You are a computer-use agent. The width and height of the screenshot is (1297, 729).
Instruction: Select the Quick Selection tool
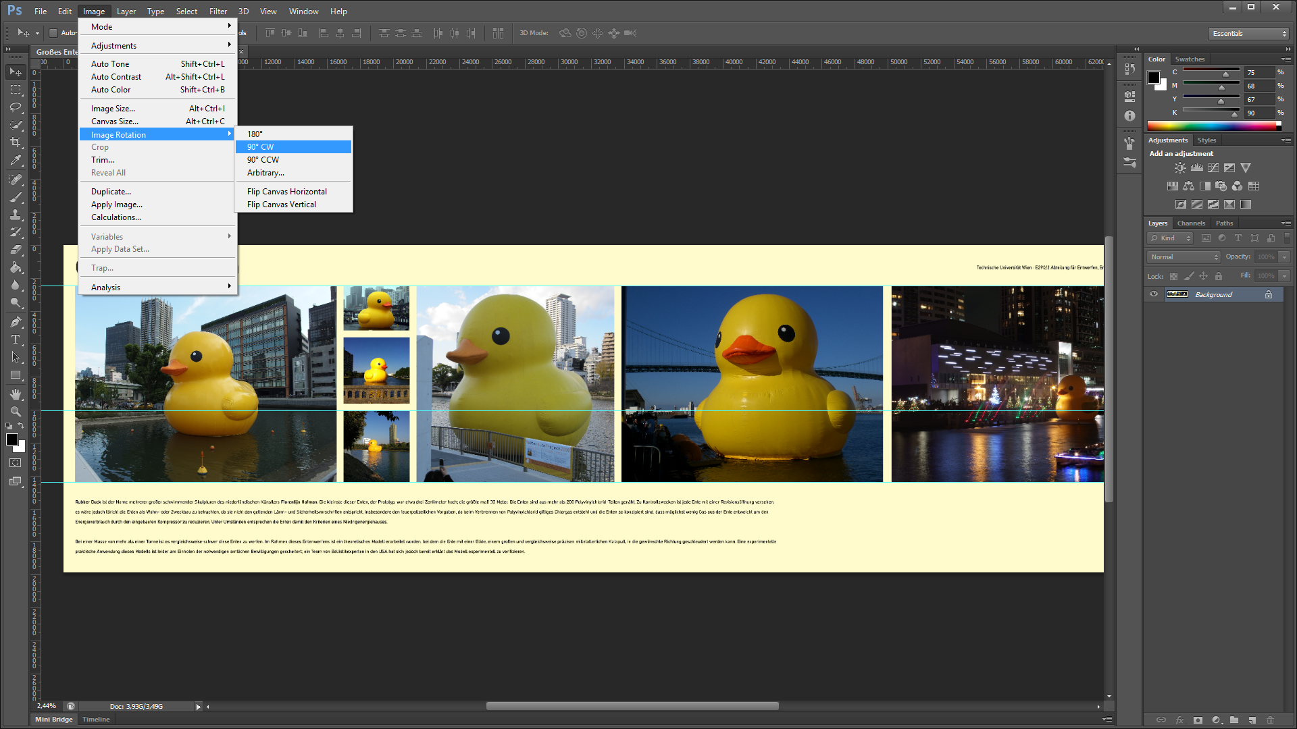click(x=16, y=125)
